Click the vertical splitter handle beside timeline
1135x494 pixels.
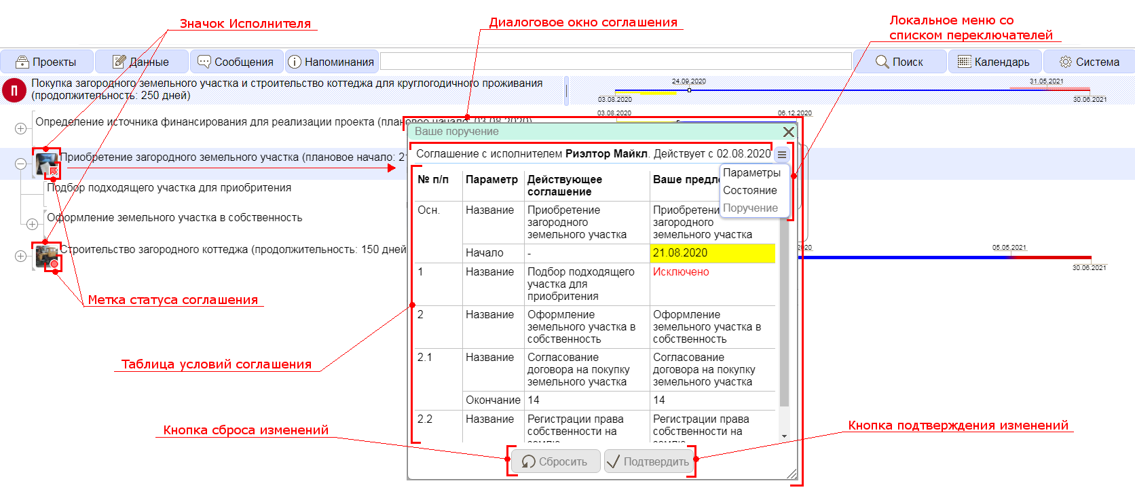[x=566, y=90]
